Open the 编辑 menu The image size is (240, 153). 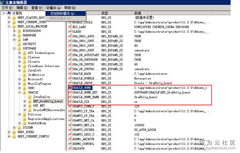pos(22,8)
